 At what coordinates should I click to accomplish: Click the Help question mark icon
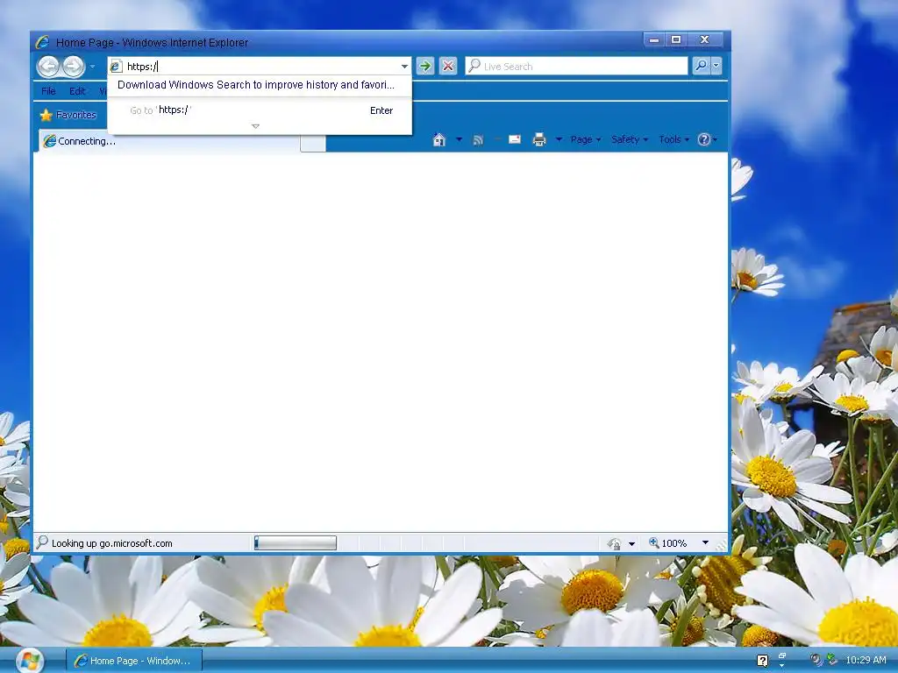tap(704, 139)
